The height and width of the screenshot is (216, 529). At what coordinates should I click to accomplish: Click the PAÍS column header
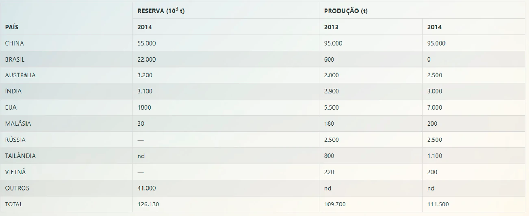point(12,27)
